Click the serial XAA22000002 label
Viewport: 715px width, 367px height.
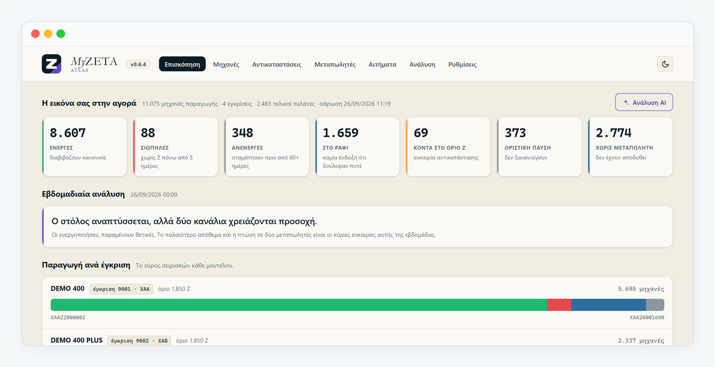point(68,318)
